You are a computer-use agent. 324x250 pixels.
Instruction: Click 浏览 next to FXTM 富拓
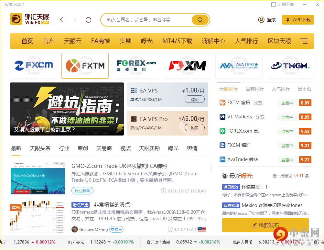[258, 103]
